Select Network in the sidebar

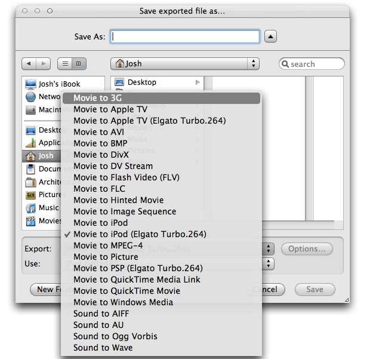tap(43, 97)
